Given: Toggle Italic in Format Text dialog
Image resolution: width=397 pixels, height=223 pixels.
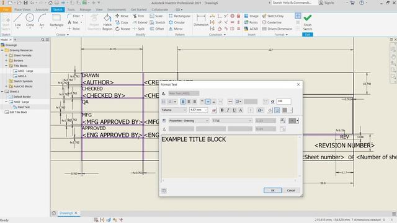Looking at the screenshot, I should tap(228, 110).
